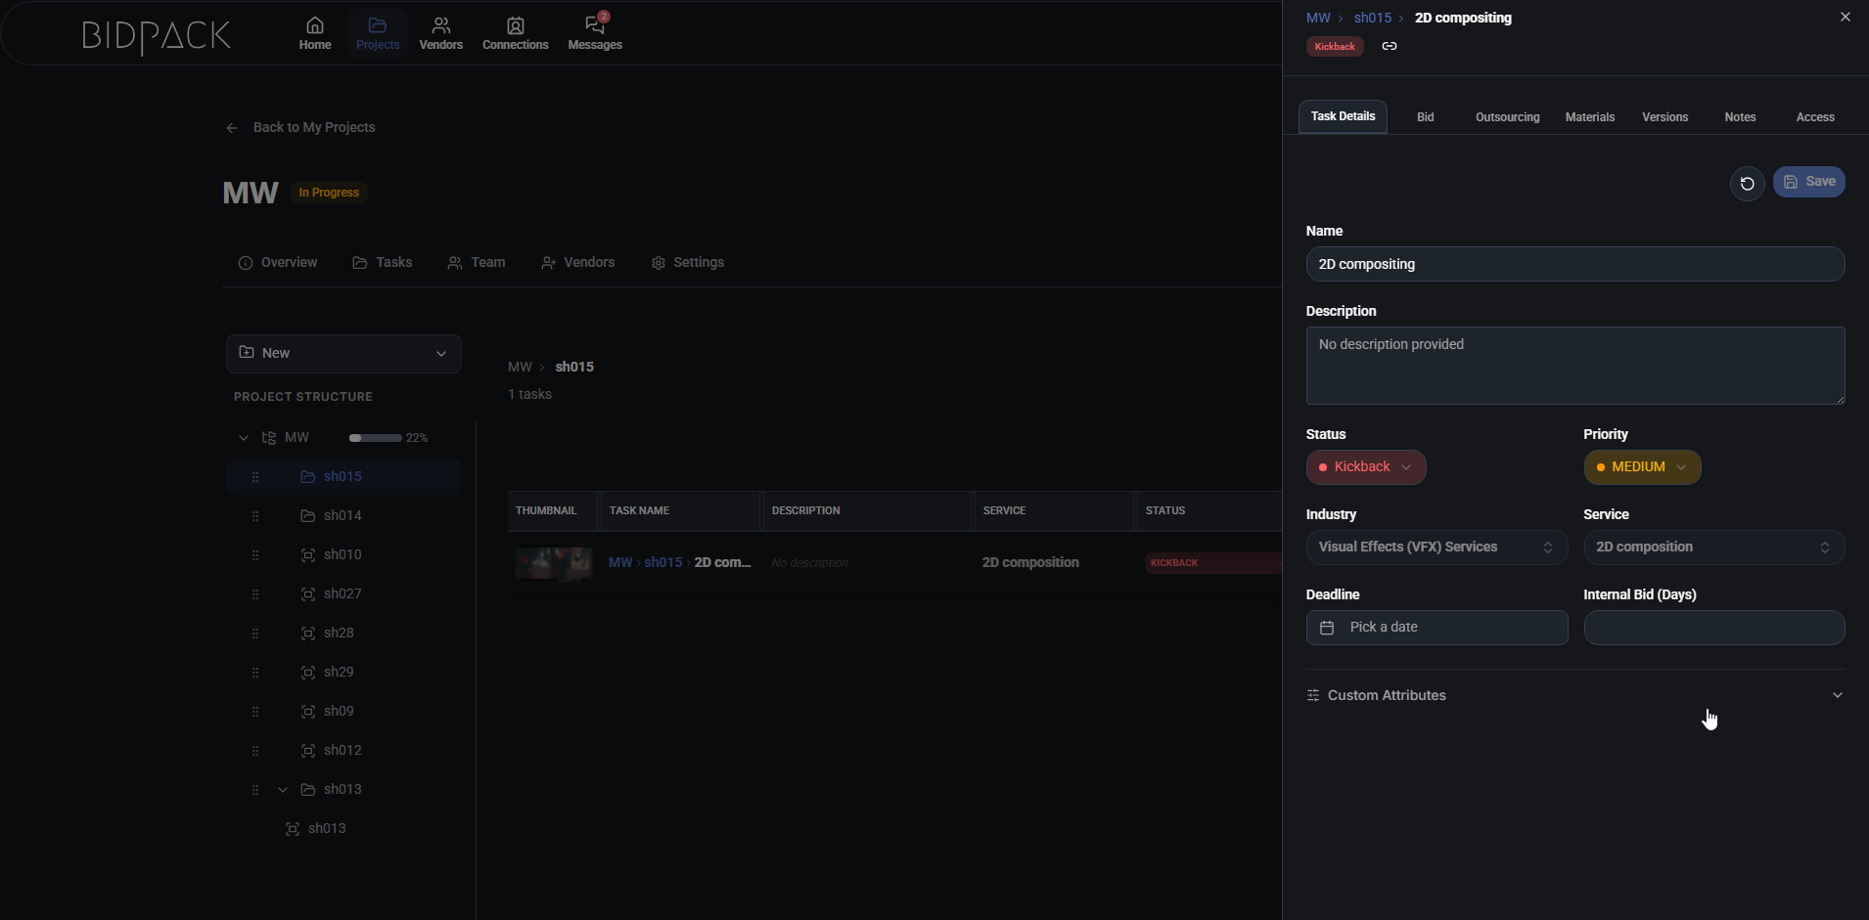The height and width of the screenshot is (920, 1869).
Task: Click the Deadline Pick a date field
Action: click(1436, 628)
